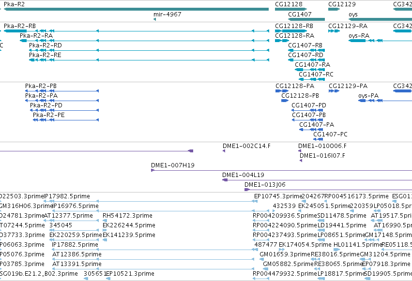Select EST RH54172.3prime

(128, 216)
